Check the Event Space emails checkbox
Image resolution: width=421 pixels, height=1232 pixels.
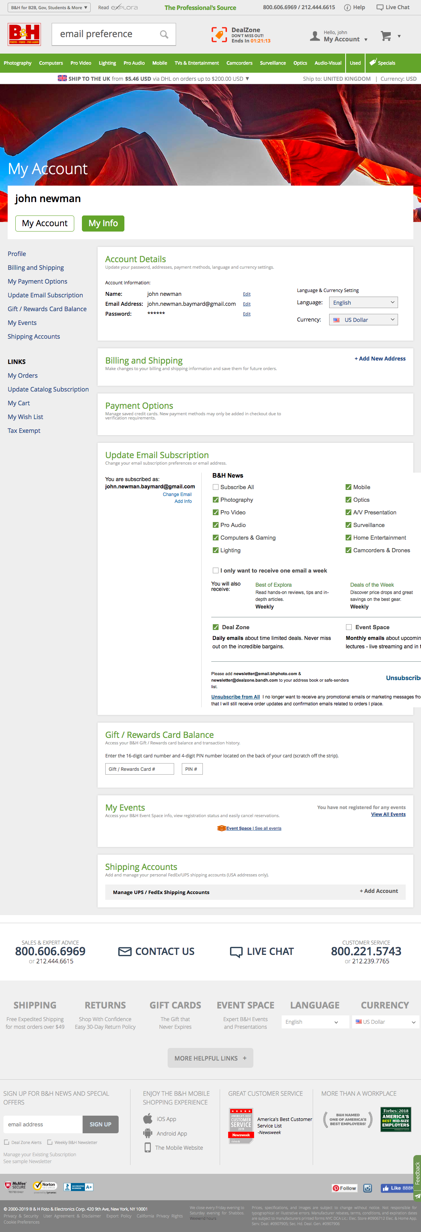click(349, 627)
